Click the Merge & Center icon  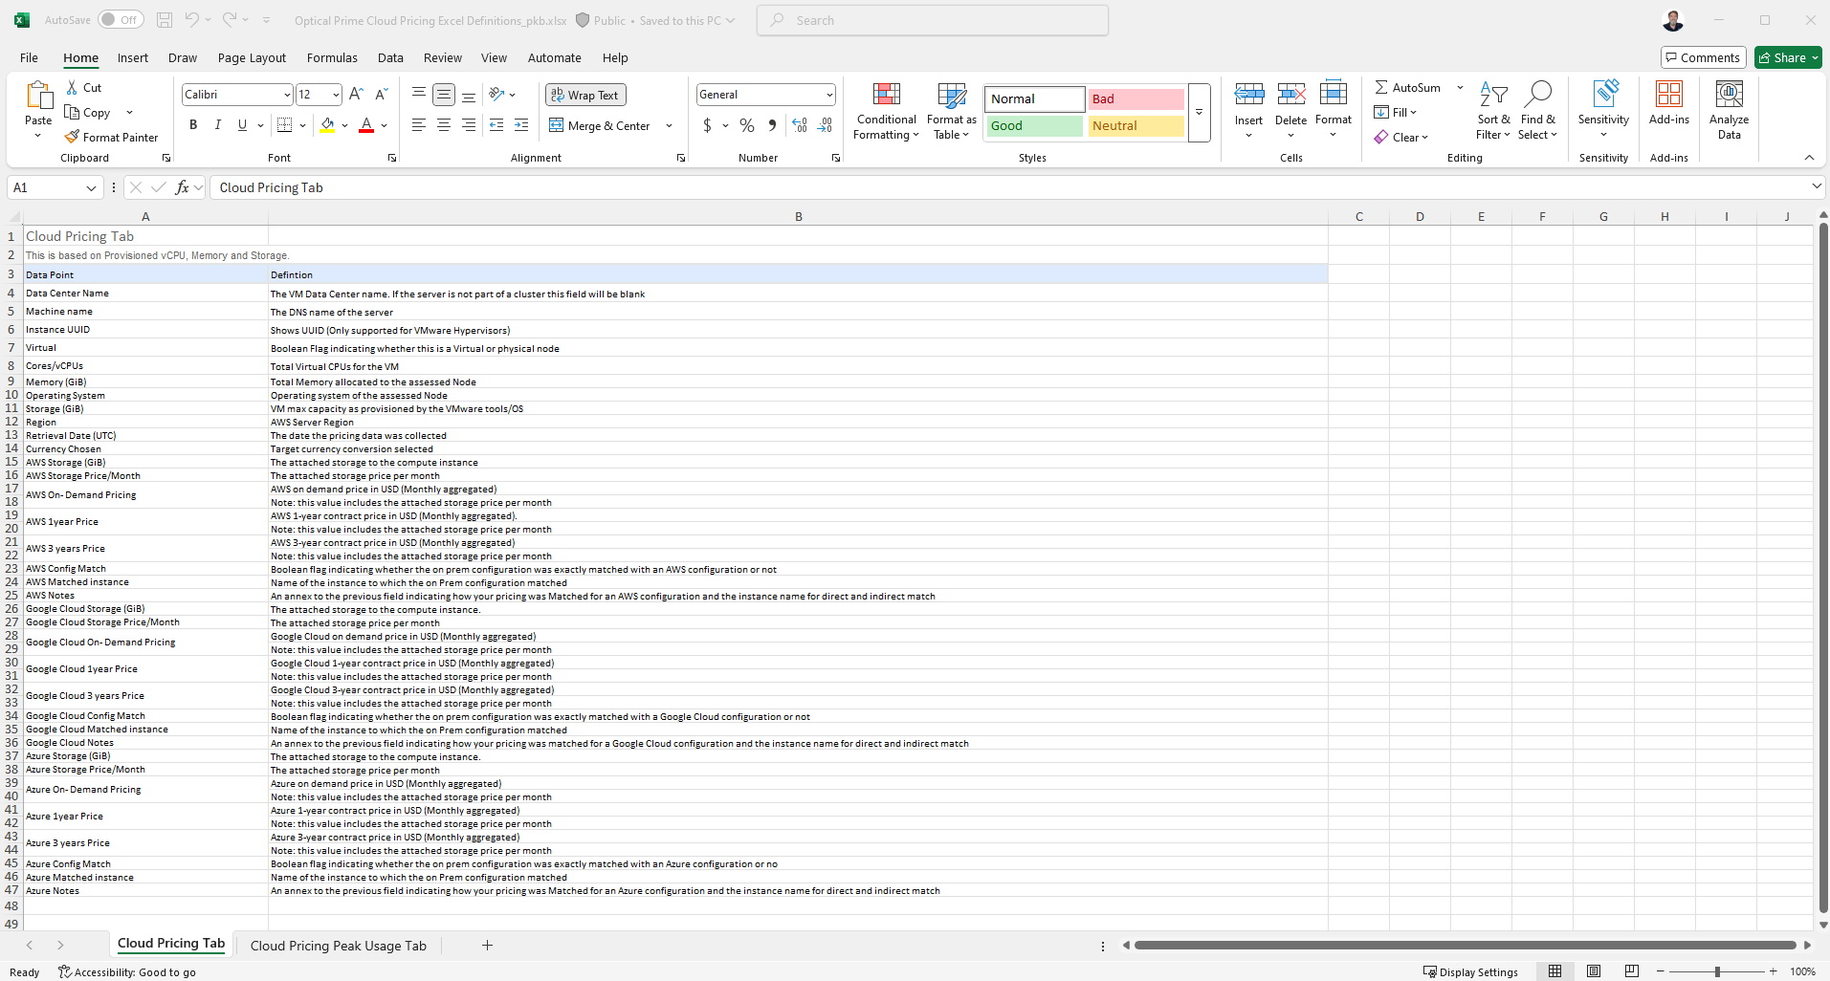(x=557, y=125)
